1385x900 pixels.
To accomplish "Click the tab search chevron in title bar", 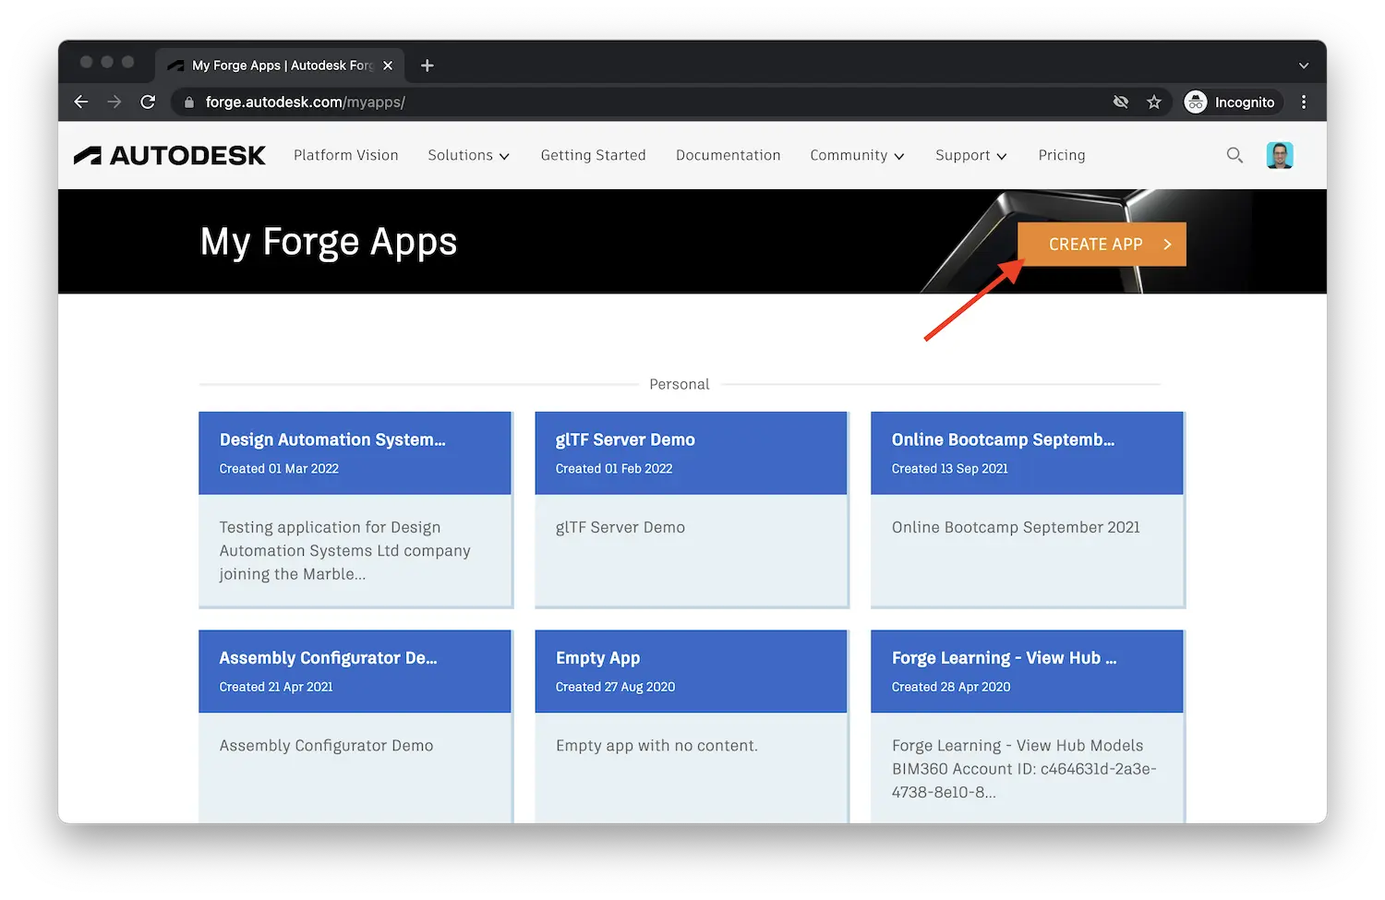I will 1304,66.
